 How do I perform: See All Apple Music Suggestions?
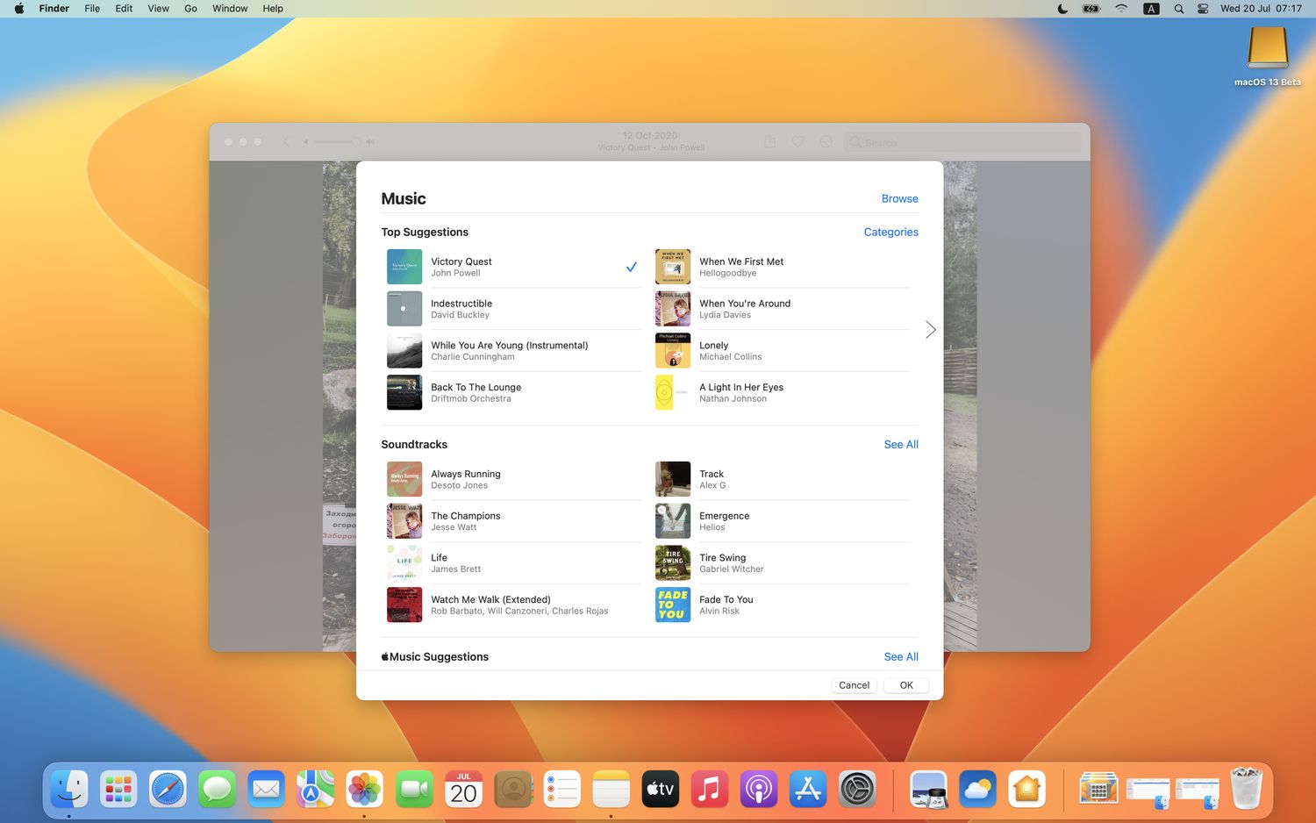click(901, 656)
